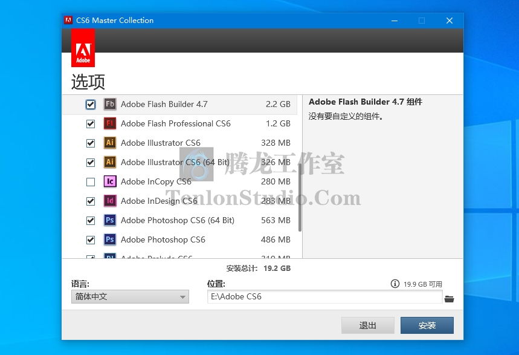
Task: Click the 486 MB size value
Action: pyautogui.click(x=276, y=239)
